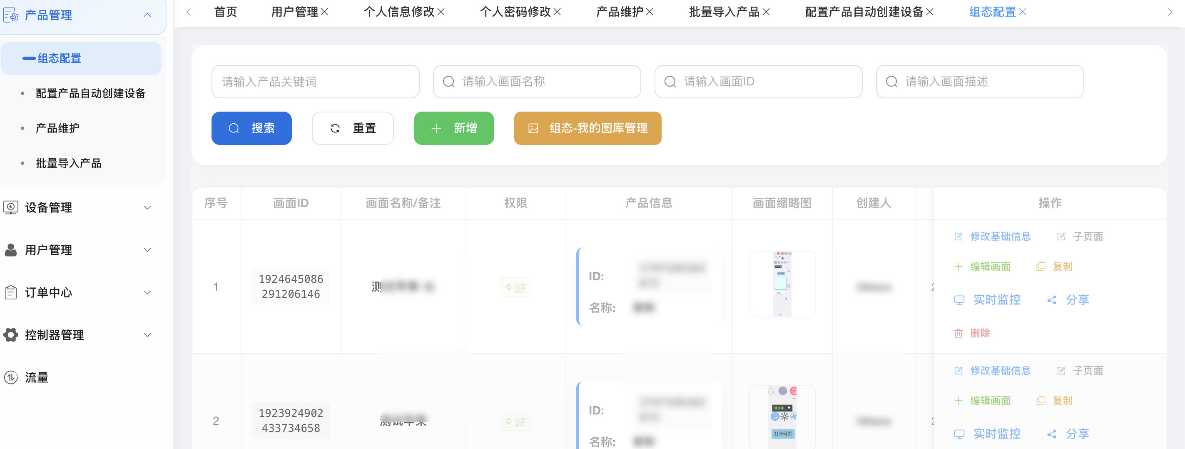Click the 控制器管理 gear icon

pyautogui.click(x=11, y=335)
